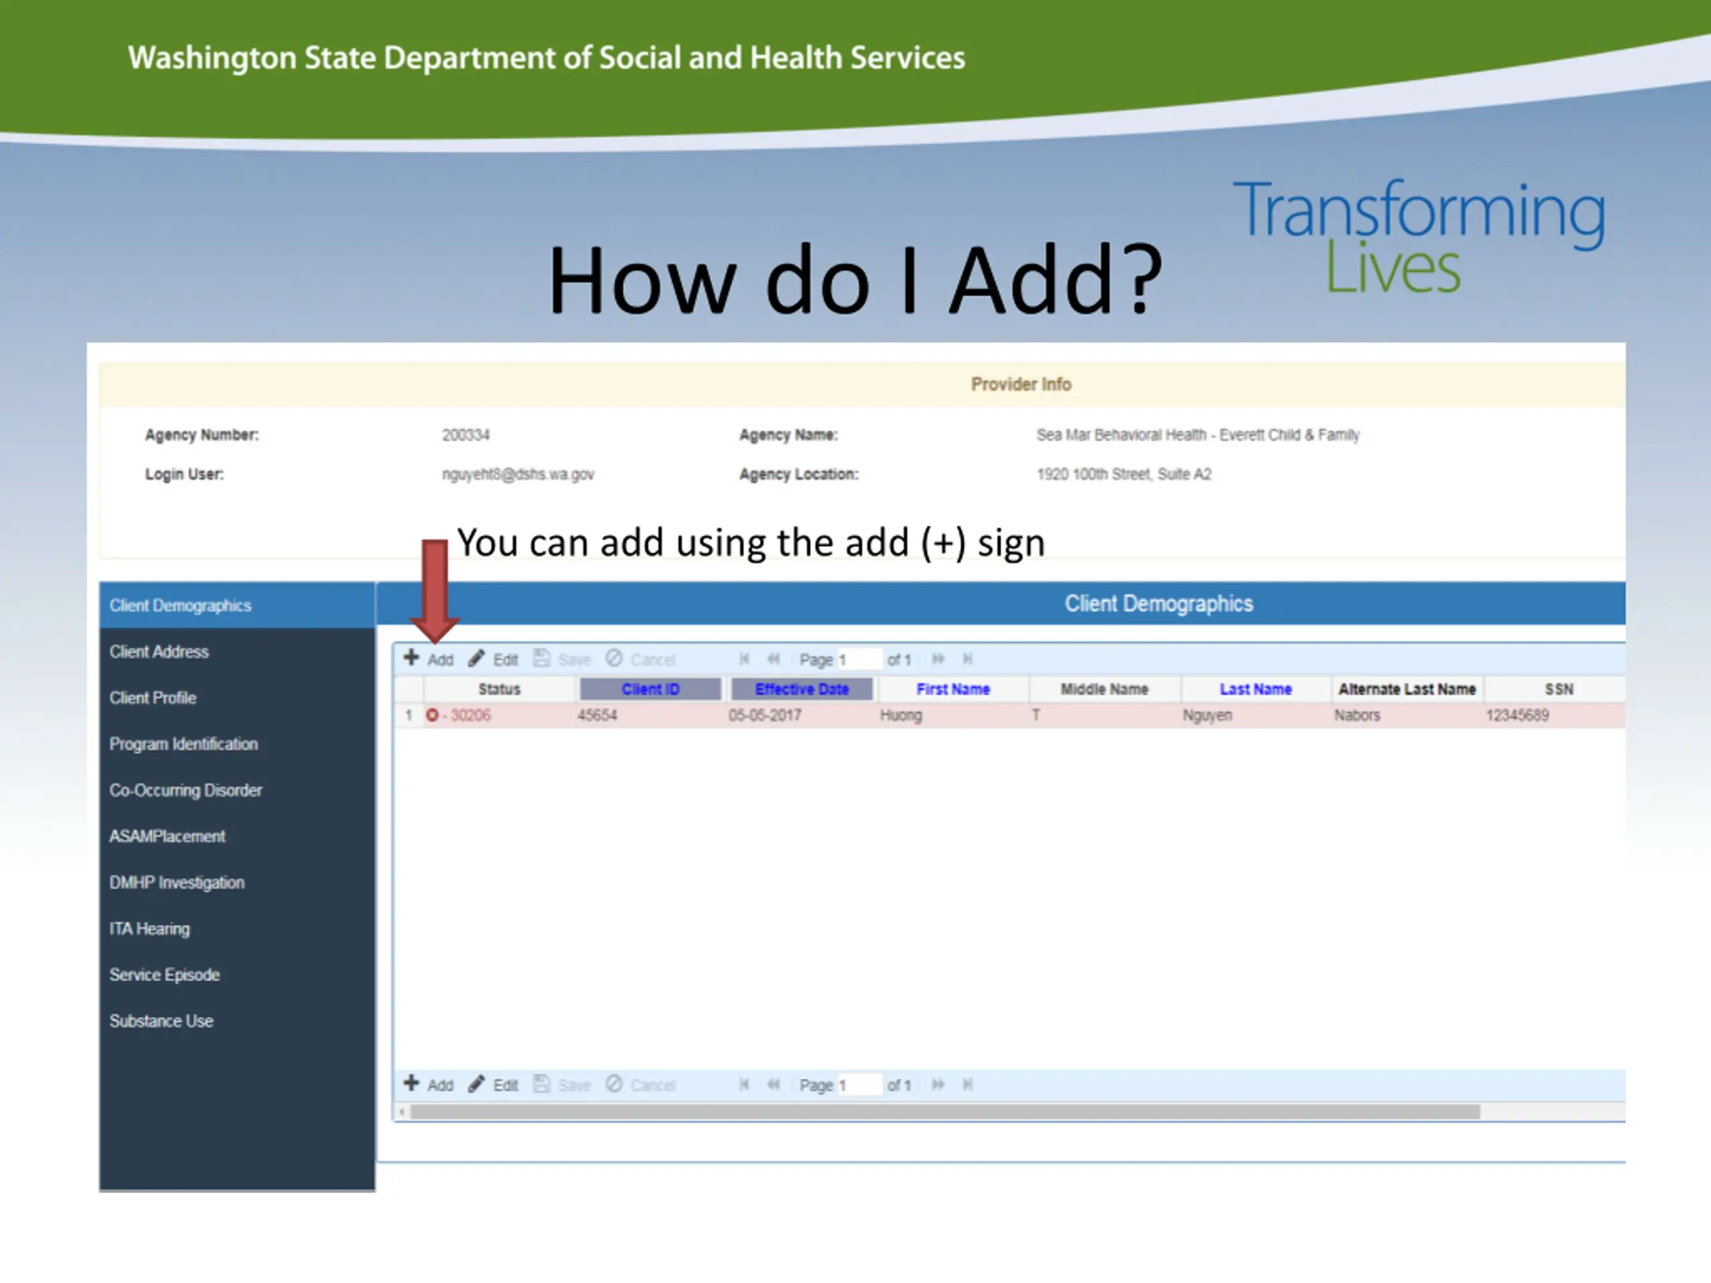Open ASAMPlacement in sidebar
1711x1283 pixels.
(237, 836)
